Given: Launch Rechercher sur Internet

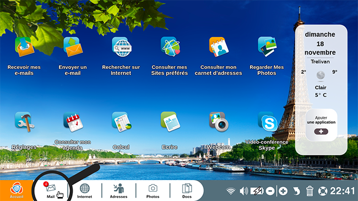Looking at the screenshot, I should click(122, 47).
